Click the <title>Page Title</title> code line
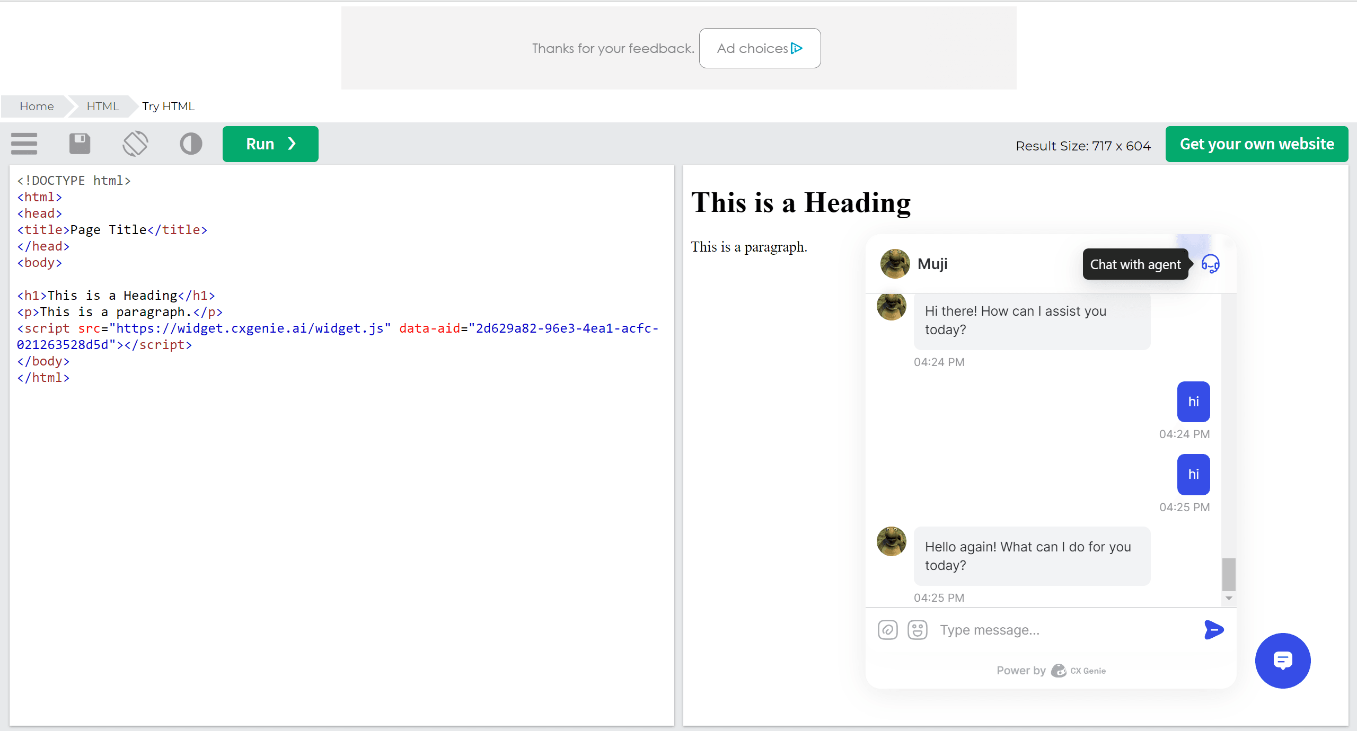The height and width of the screenshot is (731, 1357). (112, 230)
